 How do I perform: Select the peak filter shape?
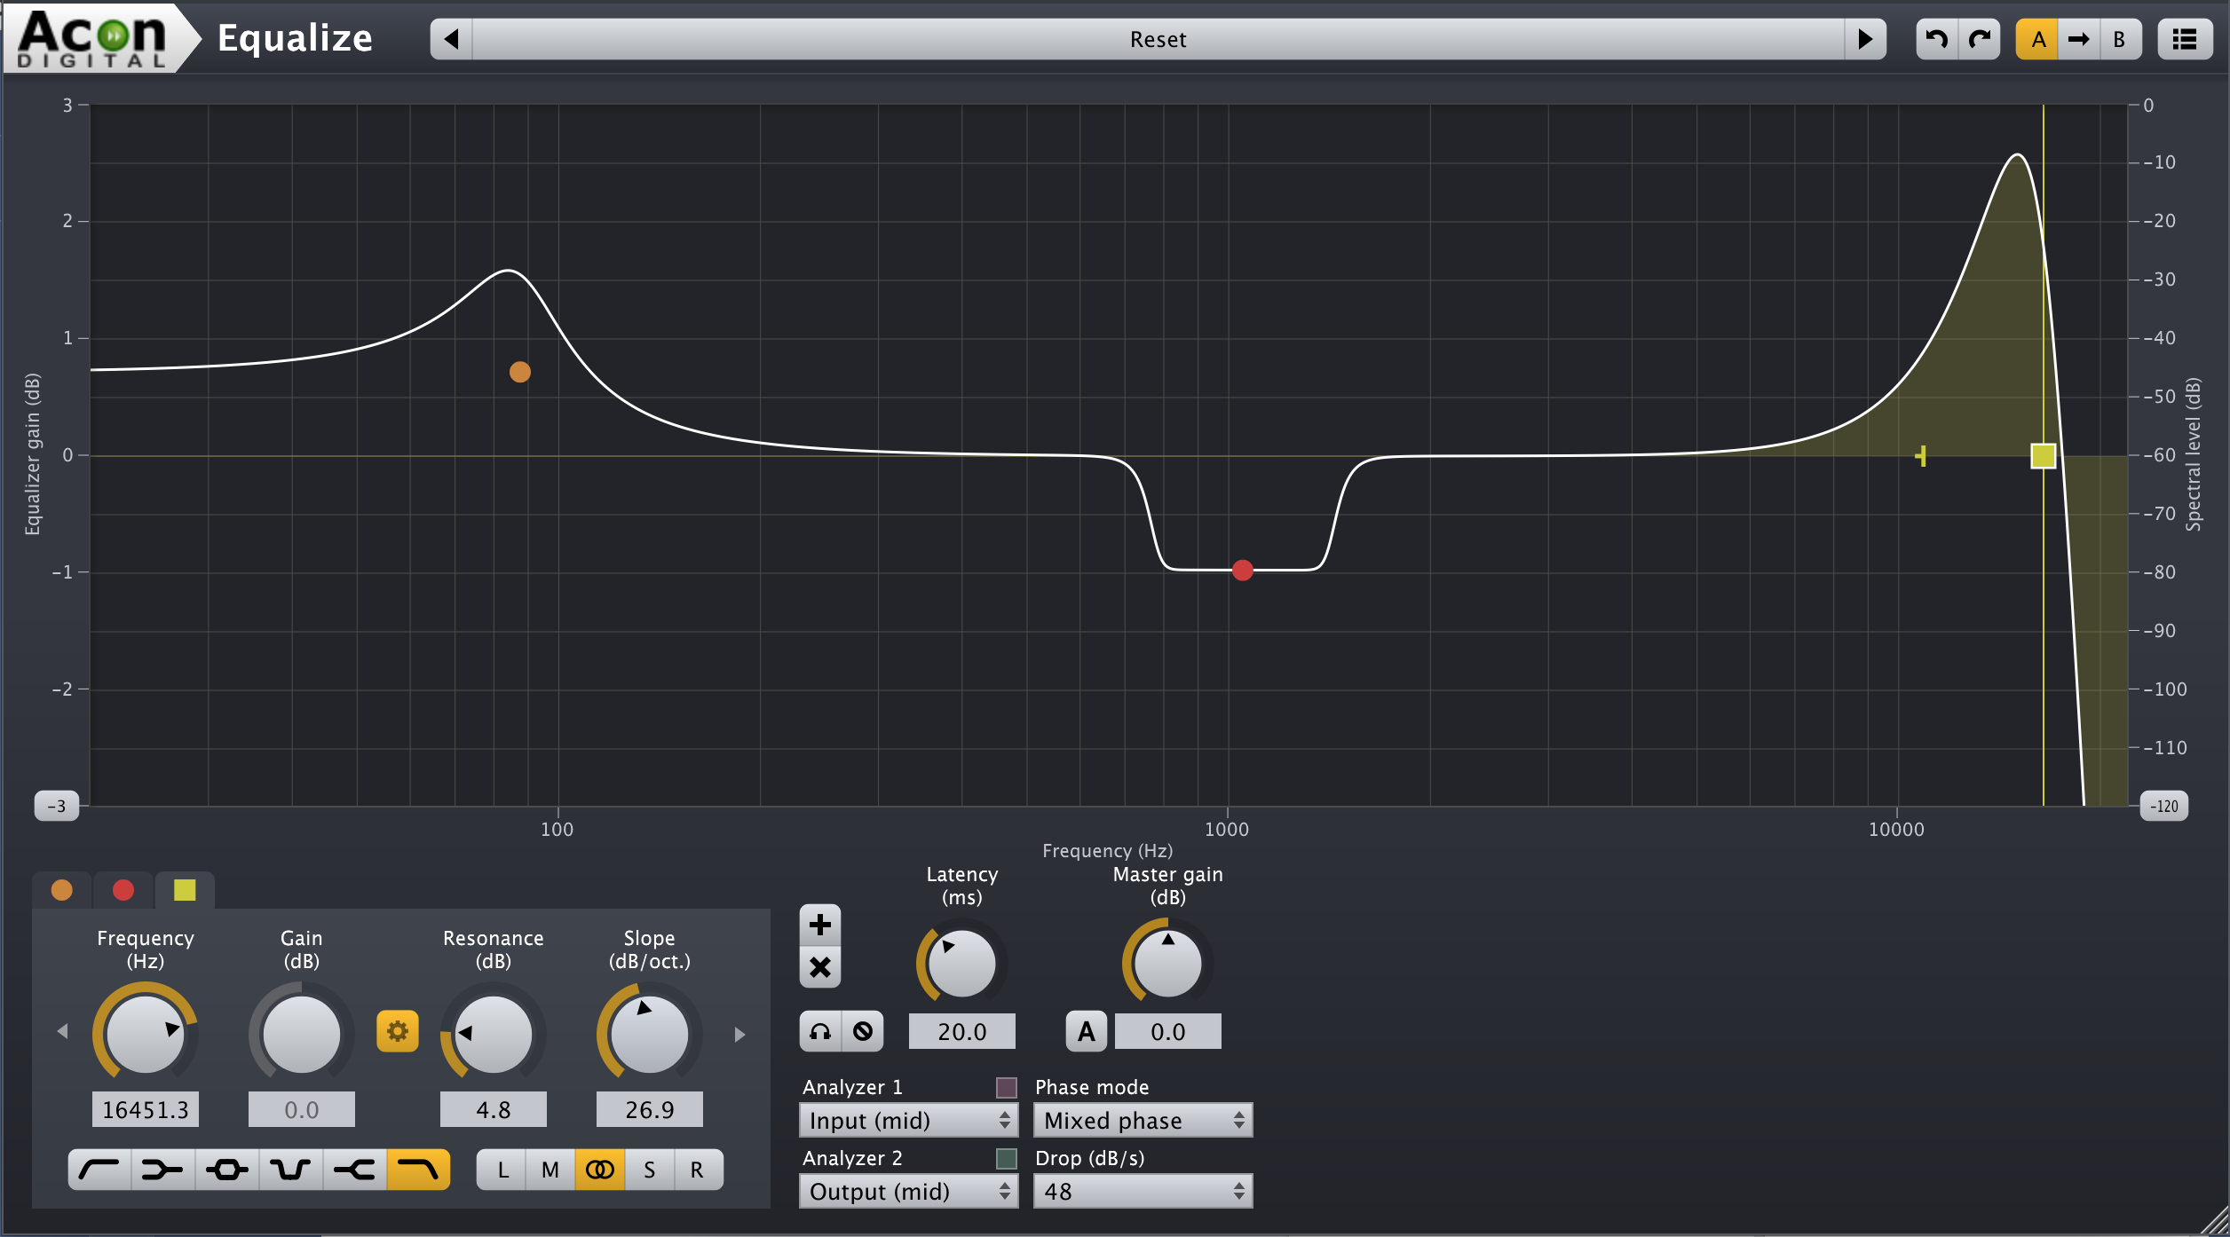(x=227, y=1170)
